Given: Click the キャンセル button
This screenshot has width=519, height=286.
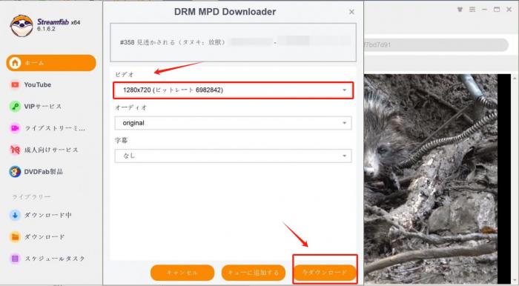Looking at the screenshot, I should tap(182, 273).
